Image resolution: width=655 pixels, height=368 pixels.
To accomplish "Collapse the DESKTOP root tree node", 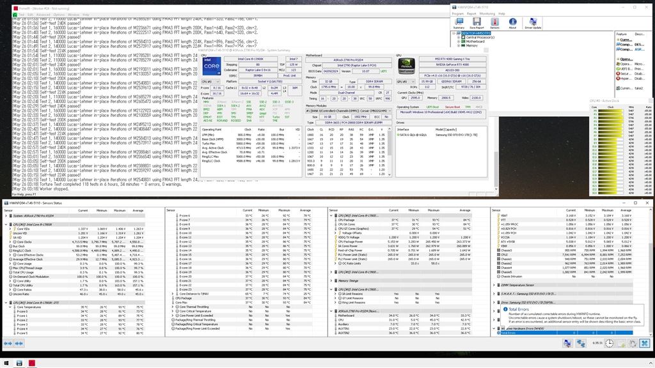I will click(x=454, y=33).
